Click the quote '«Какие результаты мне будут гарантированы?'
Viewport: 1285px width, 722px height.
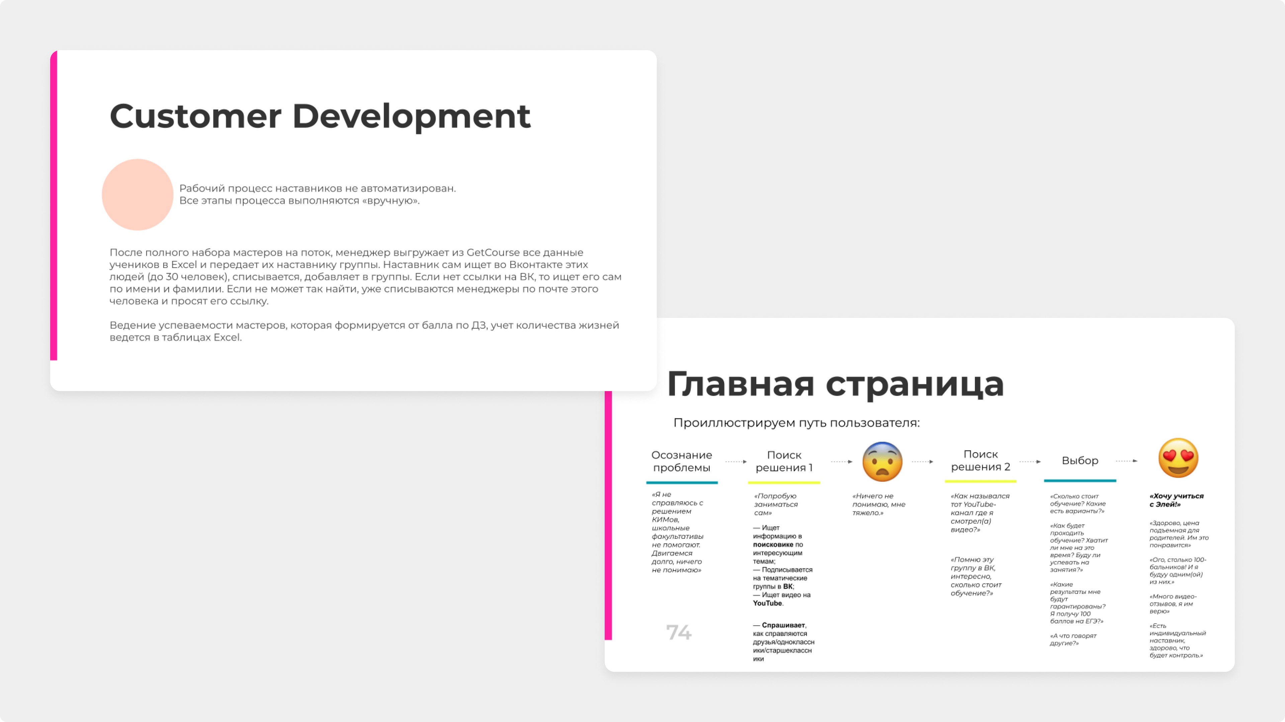(1078, 603)
